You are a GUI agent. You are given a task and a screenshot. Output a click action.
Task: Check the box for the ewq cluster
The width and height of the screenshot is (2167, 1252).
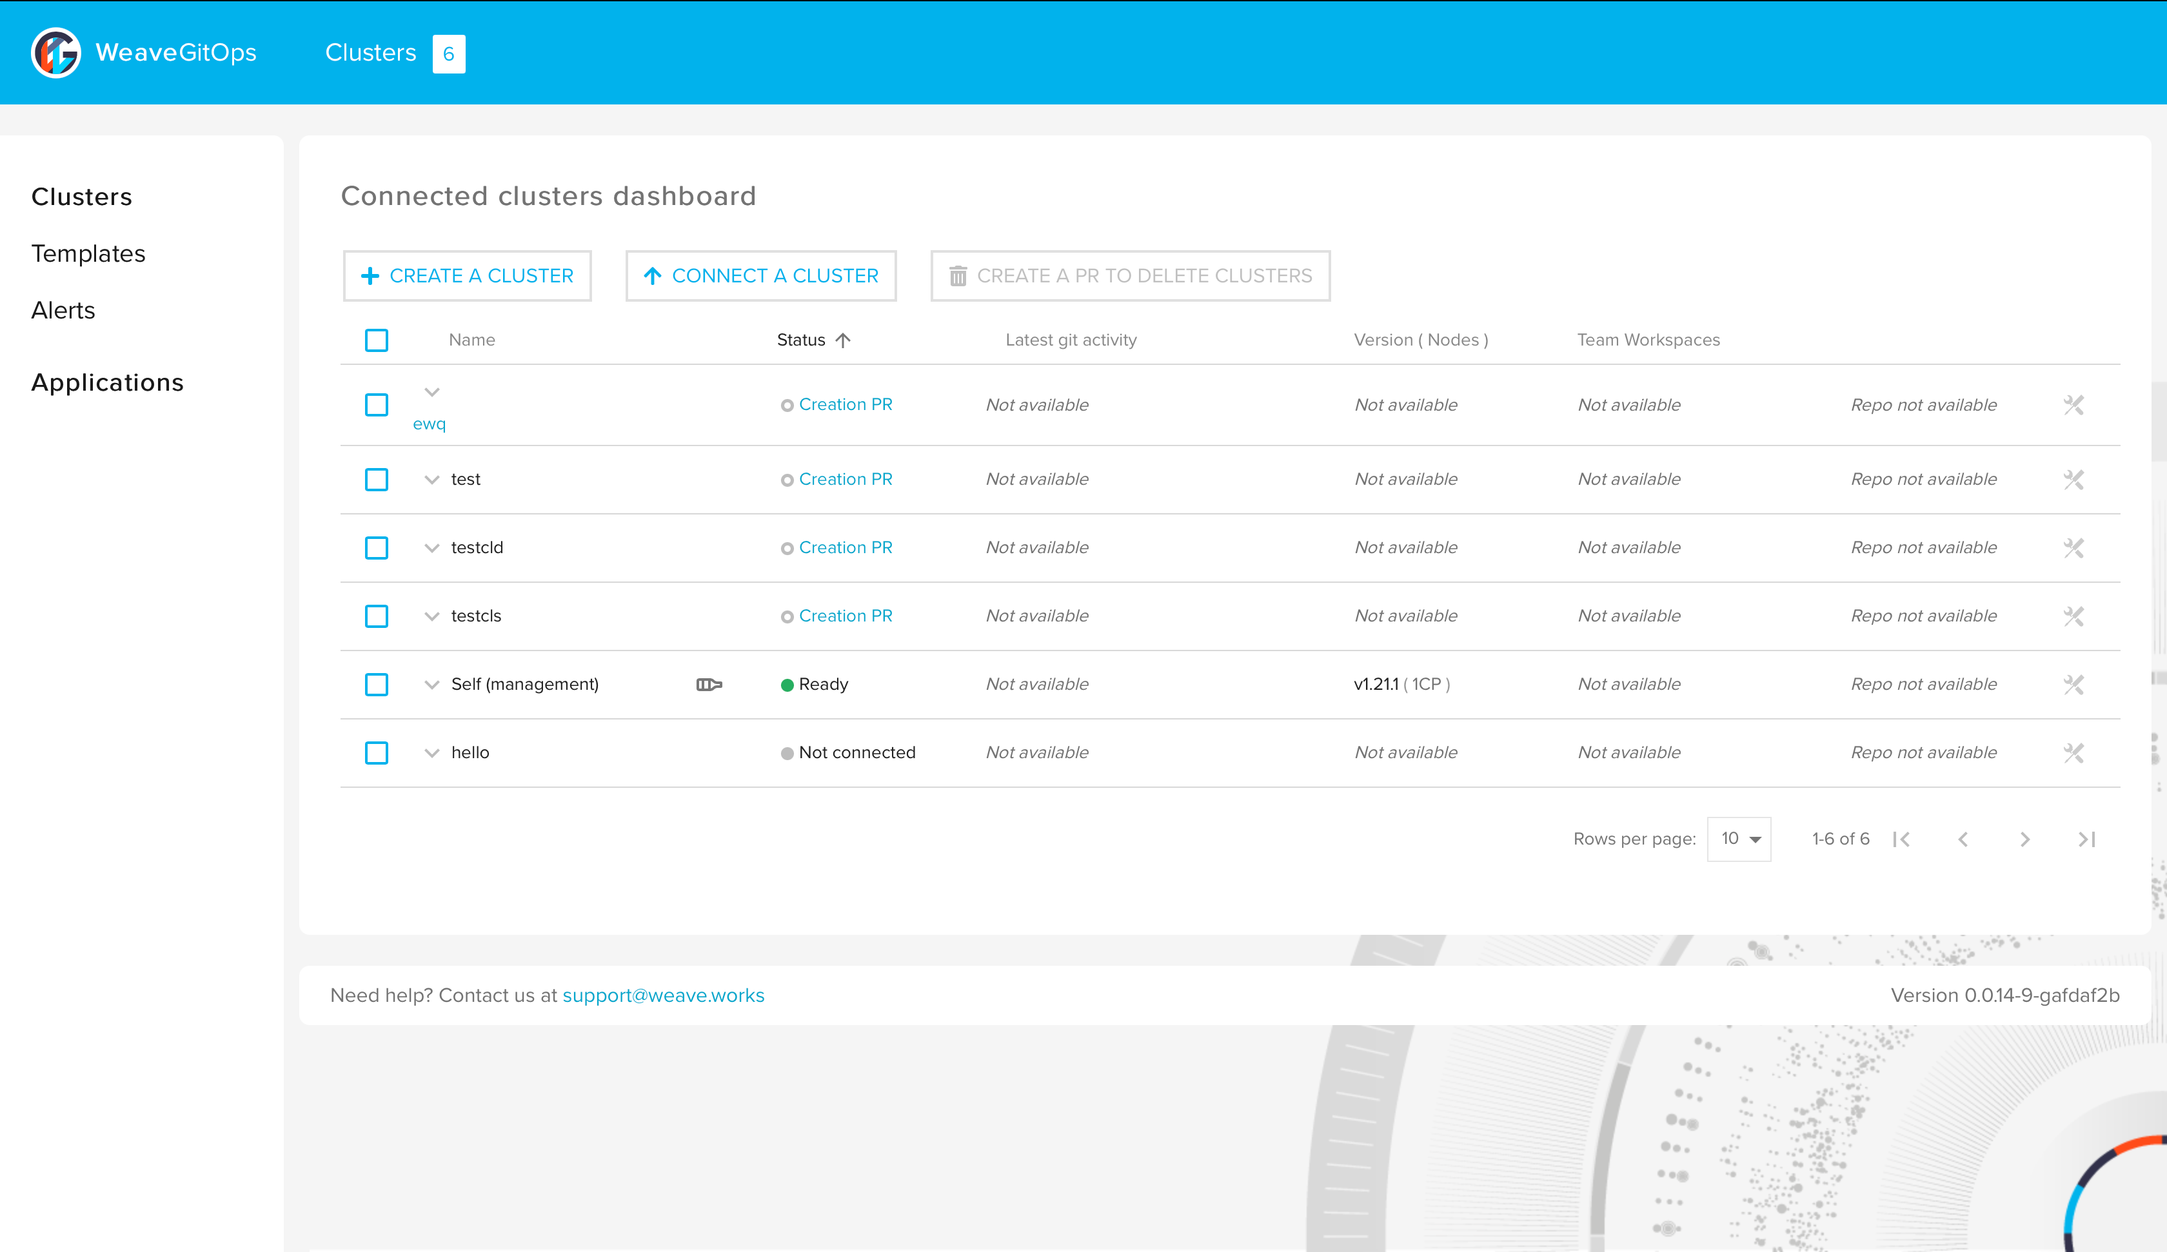click(377, 405)
